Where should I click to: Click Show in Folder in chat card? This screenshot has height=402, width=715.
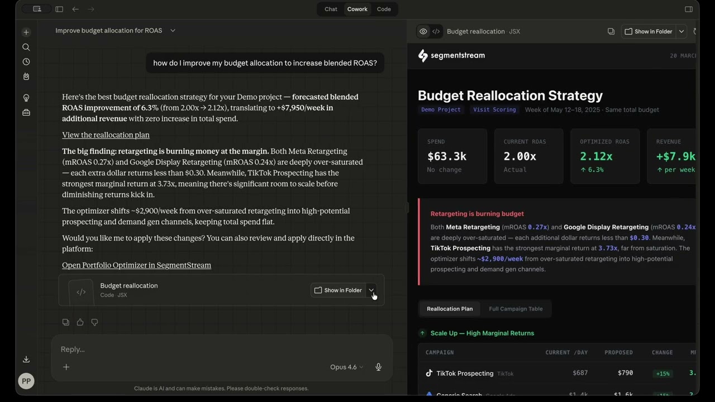(338, 290)
